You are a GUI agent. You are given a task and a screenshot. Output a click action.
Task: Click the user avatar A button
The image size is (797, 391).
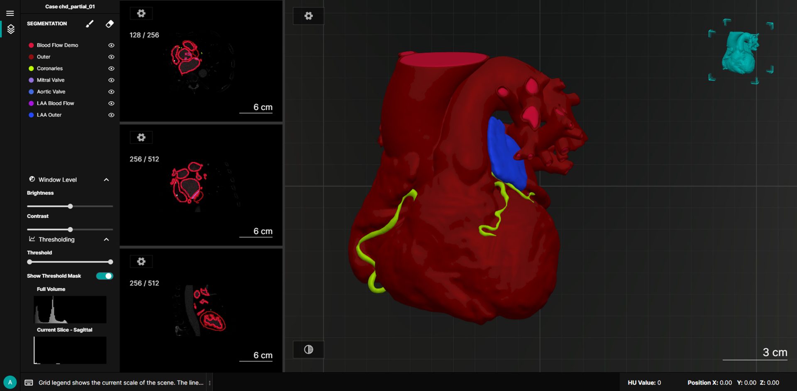[10, 382]
